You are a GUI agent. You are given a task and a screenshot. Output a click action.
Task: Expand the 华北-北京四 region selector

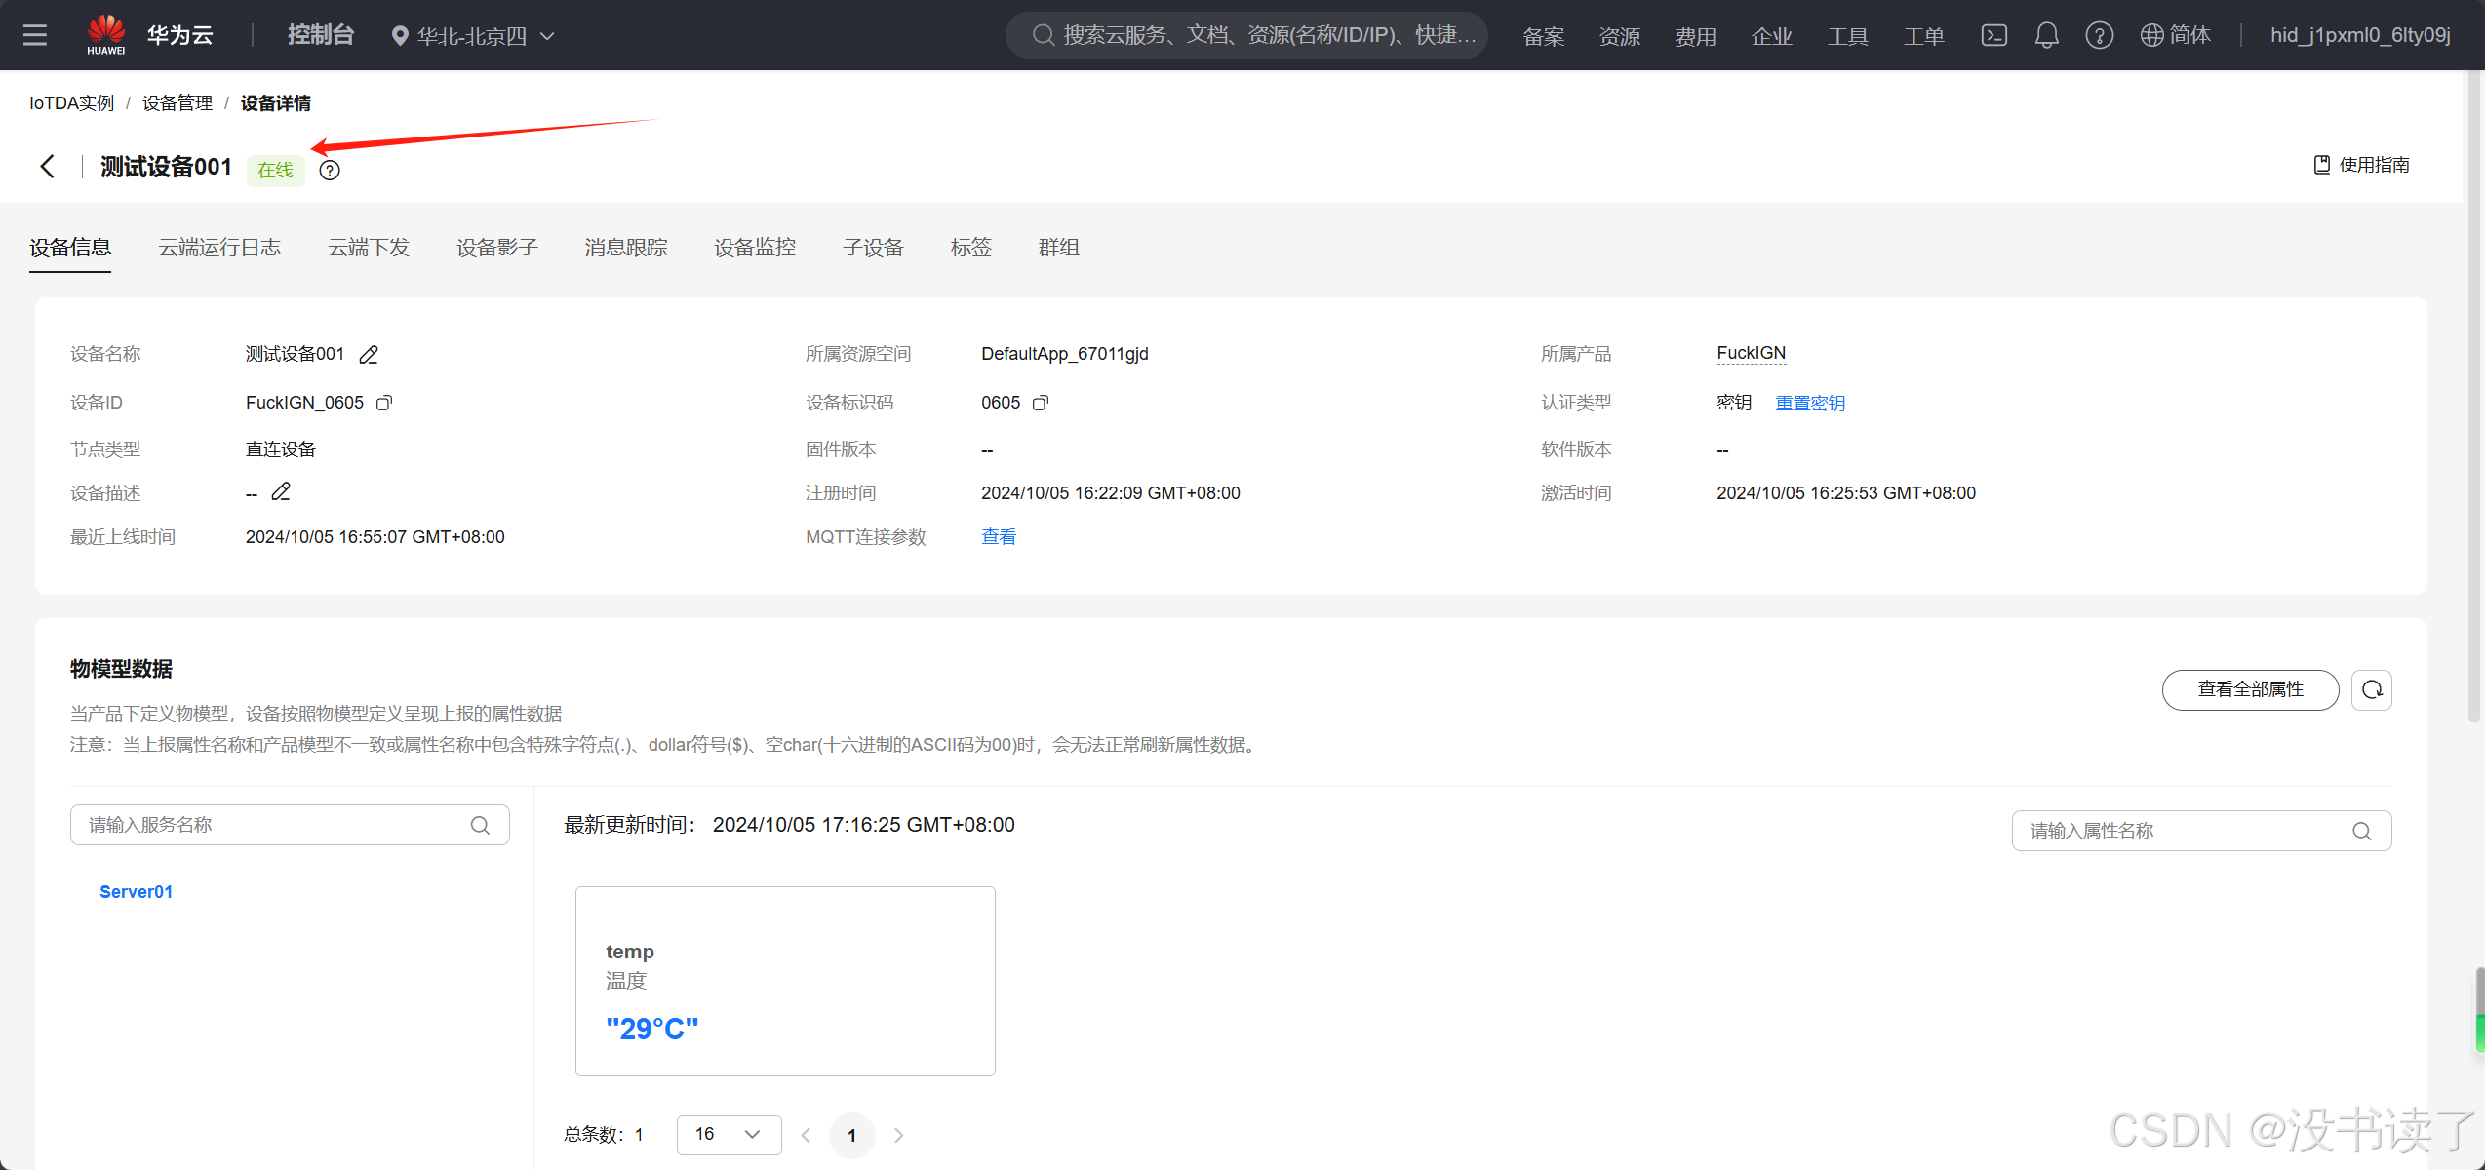tap(472, 36)
